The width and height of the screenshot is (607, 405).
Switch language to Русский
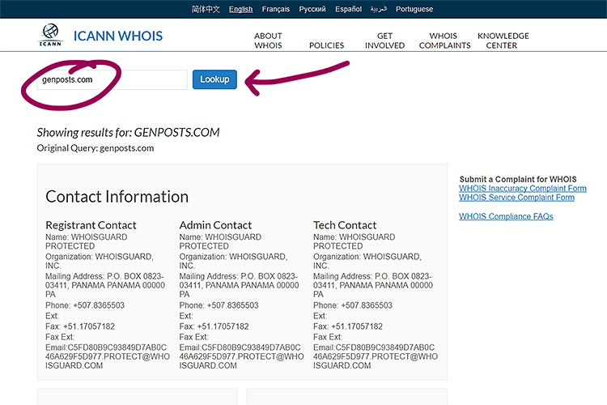pos(312,9)
